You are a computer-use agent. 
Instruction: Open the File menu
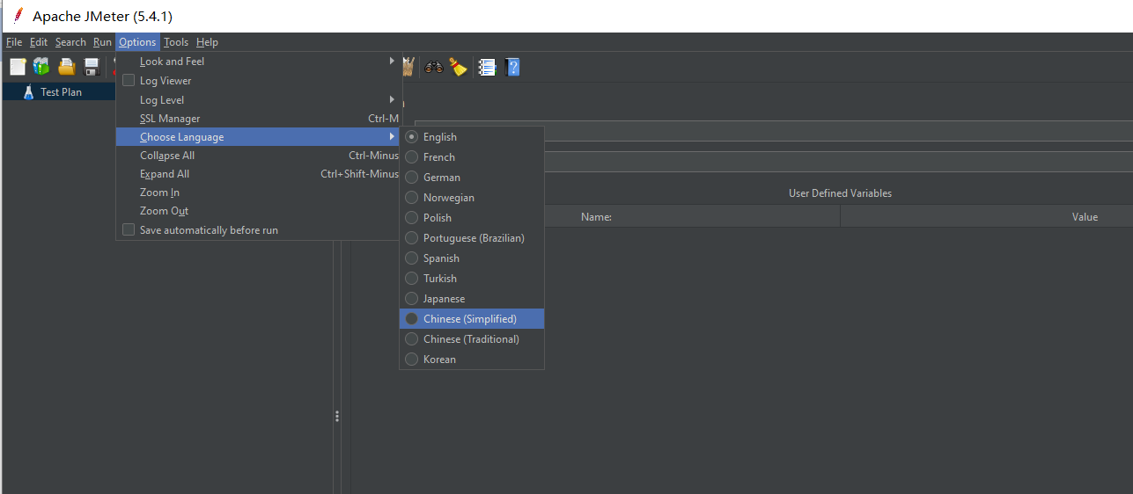tap(14, 42)
